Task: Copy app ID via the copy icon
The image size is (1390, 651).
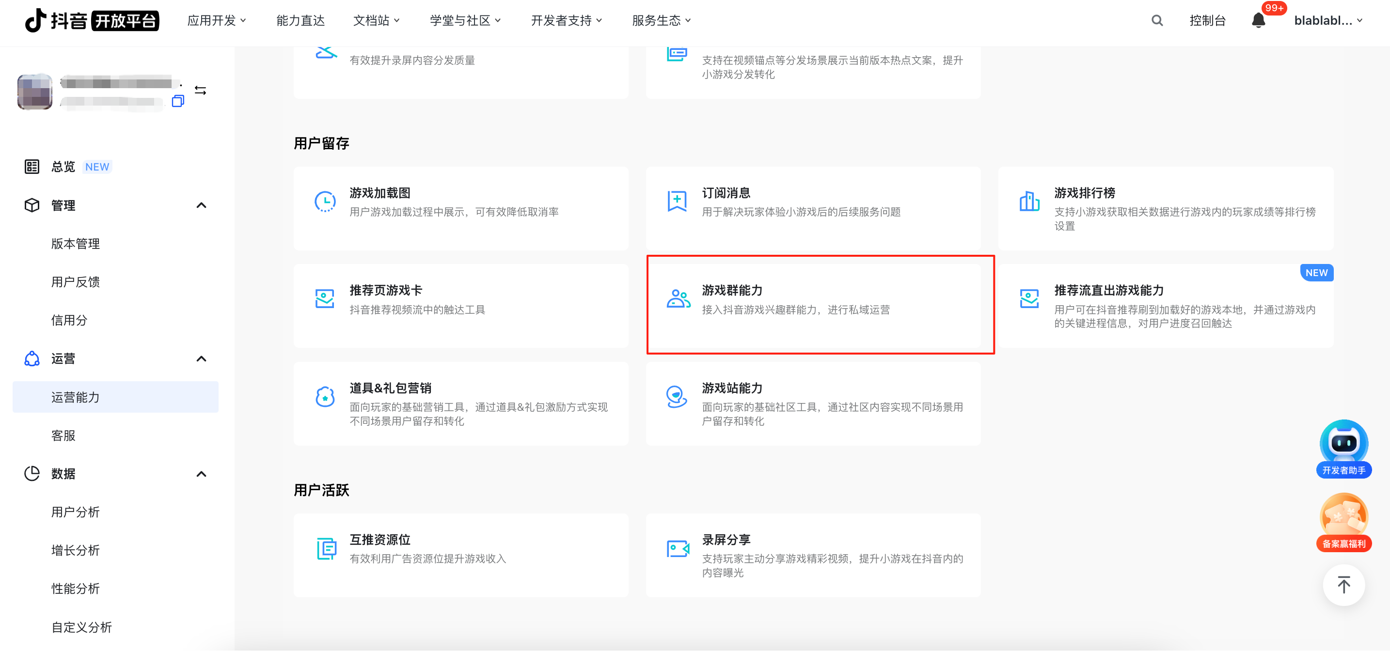Action: [178, 101]
